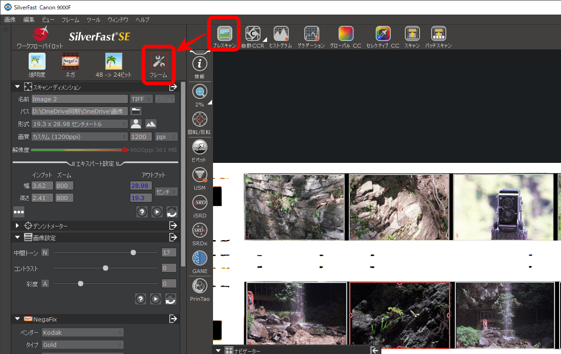Open the センチ output unit dropdown
Screen dimensions: 561x354
166,192
